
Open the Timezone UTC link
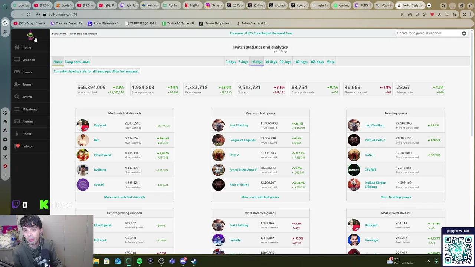click(x=261, y=33)
